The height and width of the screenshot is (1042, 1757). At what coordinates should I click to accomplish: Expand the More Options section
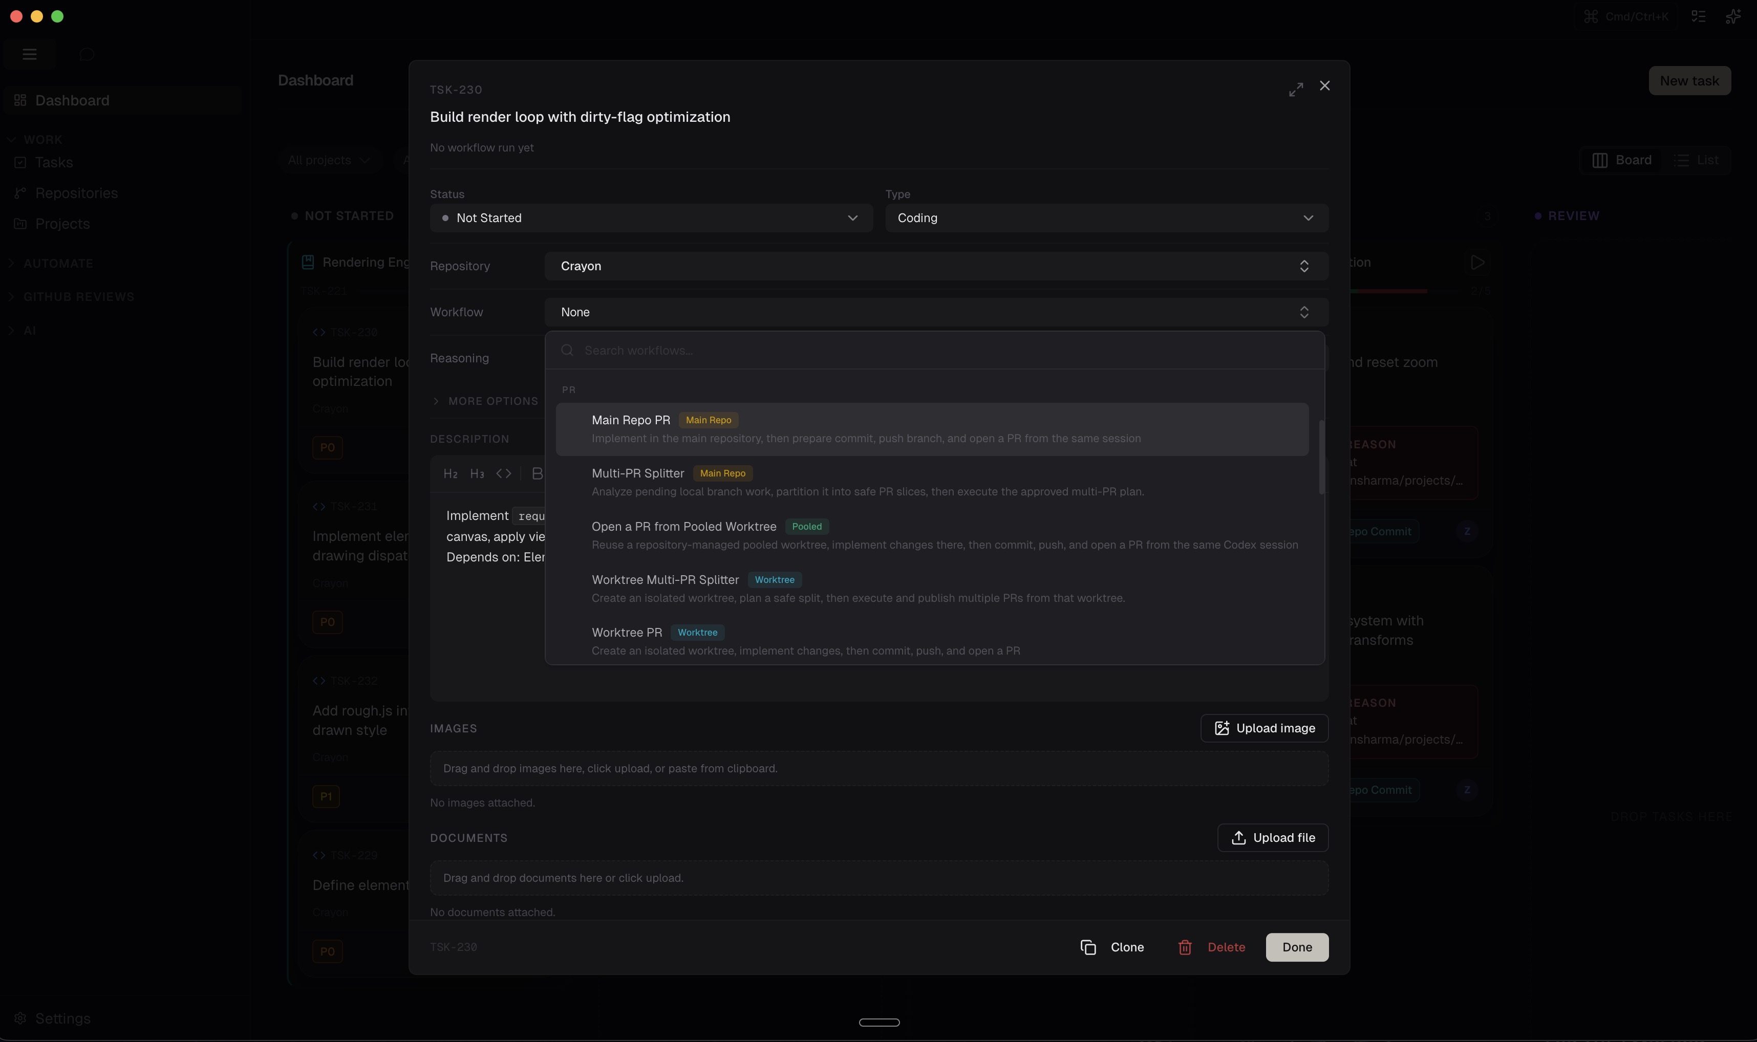[484, 401]
